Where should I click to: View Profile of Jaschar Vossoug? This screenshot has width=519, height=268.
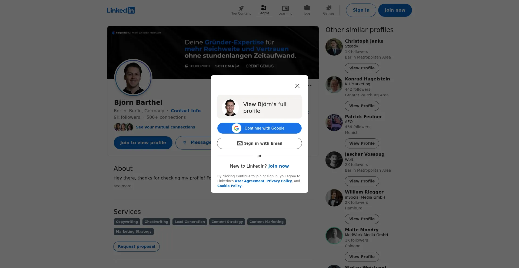tap(362, 181)
